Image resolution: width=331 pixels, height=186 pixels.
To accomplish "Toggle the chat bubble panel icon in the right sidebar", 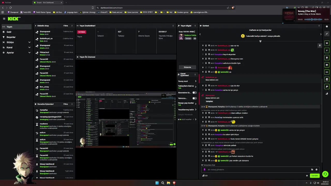I will click(327, 65).
